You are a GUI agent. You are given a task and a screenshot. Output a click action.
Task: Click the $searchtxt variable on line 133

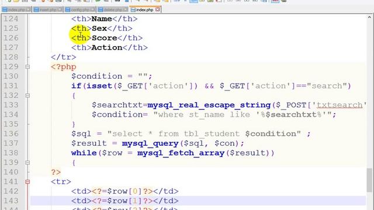point(117,105)
